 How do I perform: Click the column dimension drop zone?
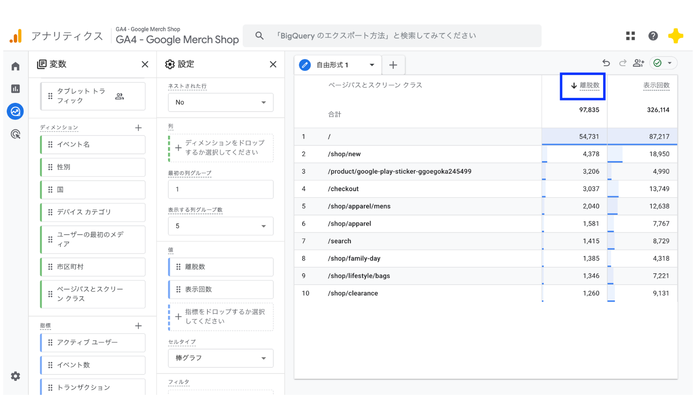(220, 148)
